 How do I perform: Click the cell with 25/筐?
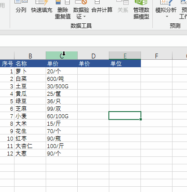pos(61,94)
